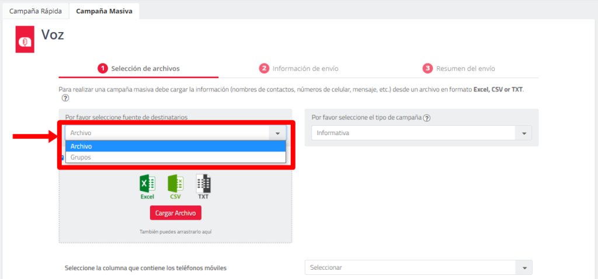Select the Campaña Masiva tab
Image resolution: width=598 pixels, height=279 pixels.
[104, 11]
